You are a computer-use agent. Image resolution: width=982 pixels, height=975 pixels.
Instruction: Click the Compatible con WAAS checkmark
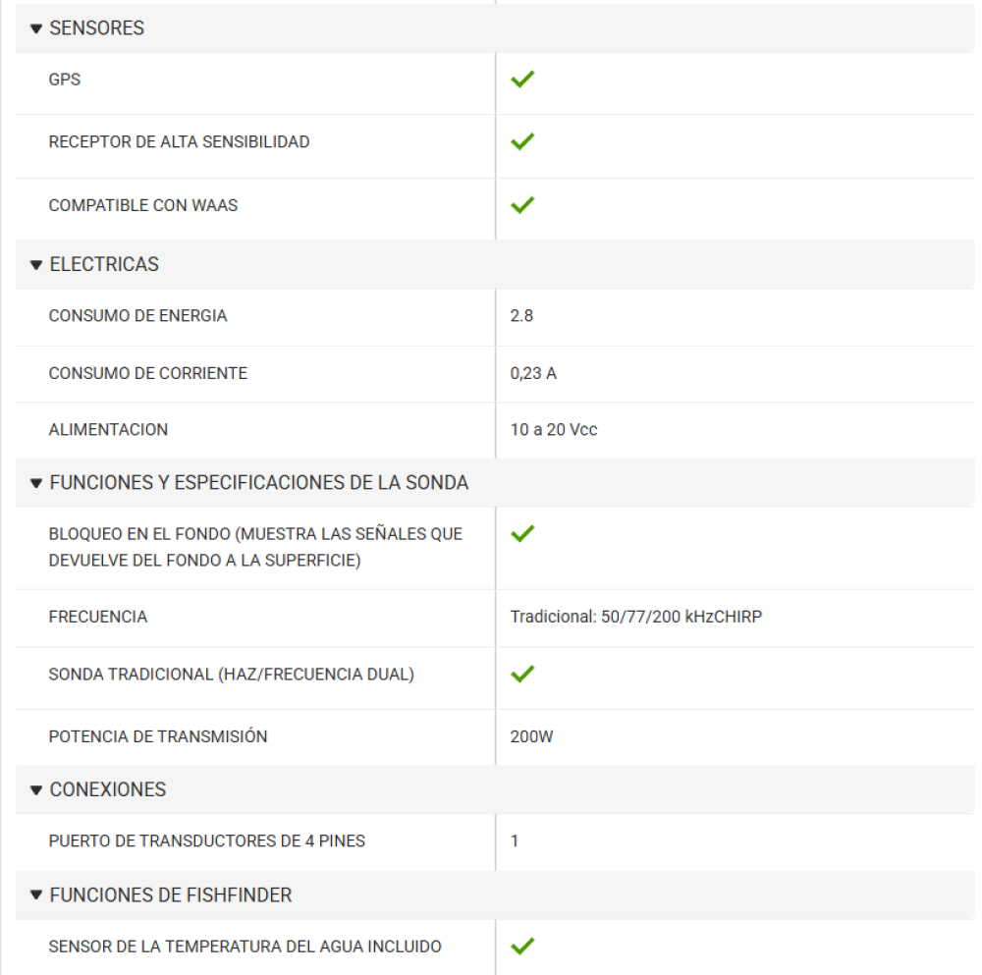(x=522, y=205)
